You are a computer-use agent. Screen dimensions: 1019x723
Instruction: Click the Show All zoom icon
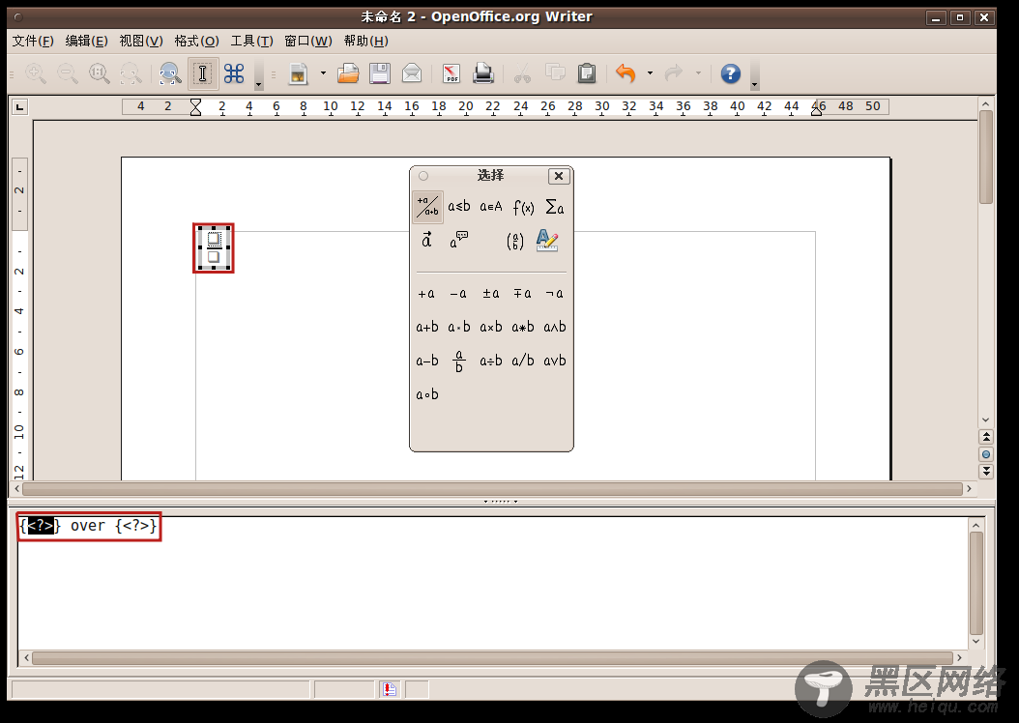131,73
